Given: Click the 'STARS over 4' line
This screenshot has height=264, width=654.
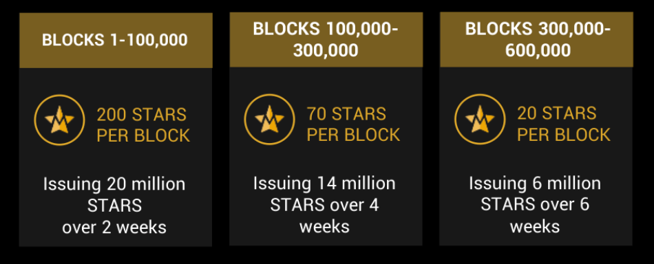Looking at the screenshot, I should 324,206.
